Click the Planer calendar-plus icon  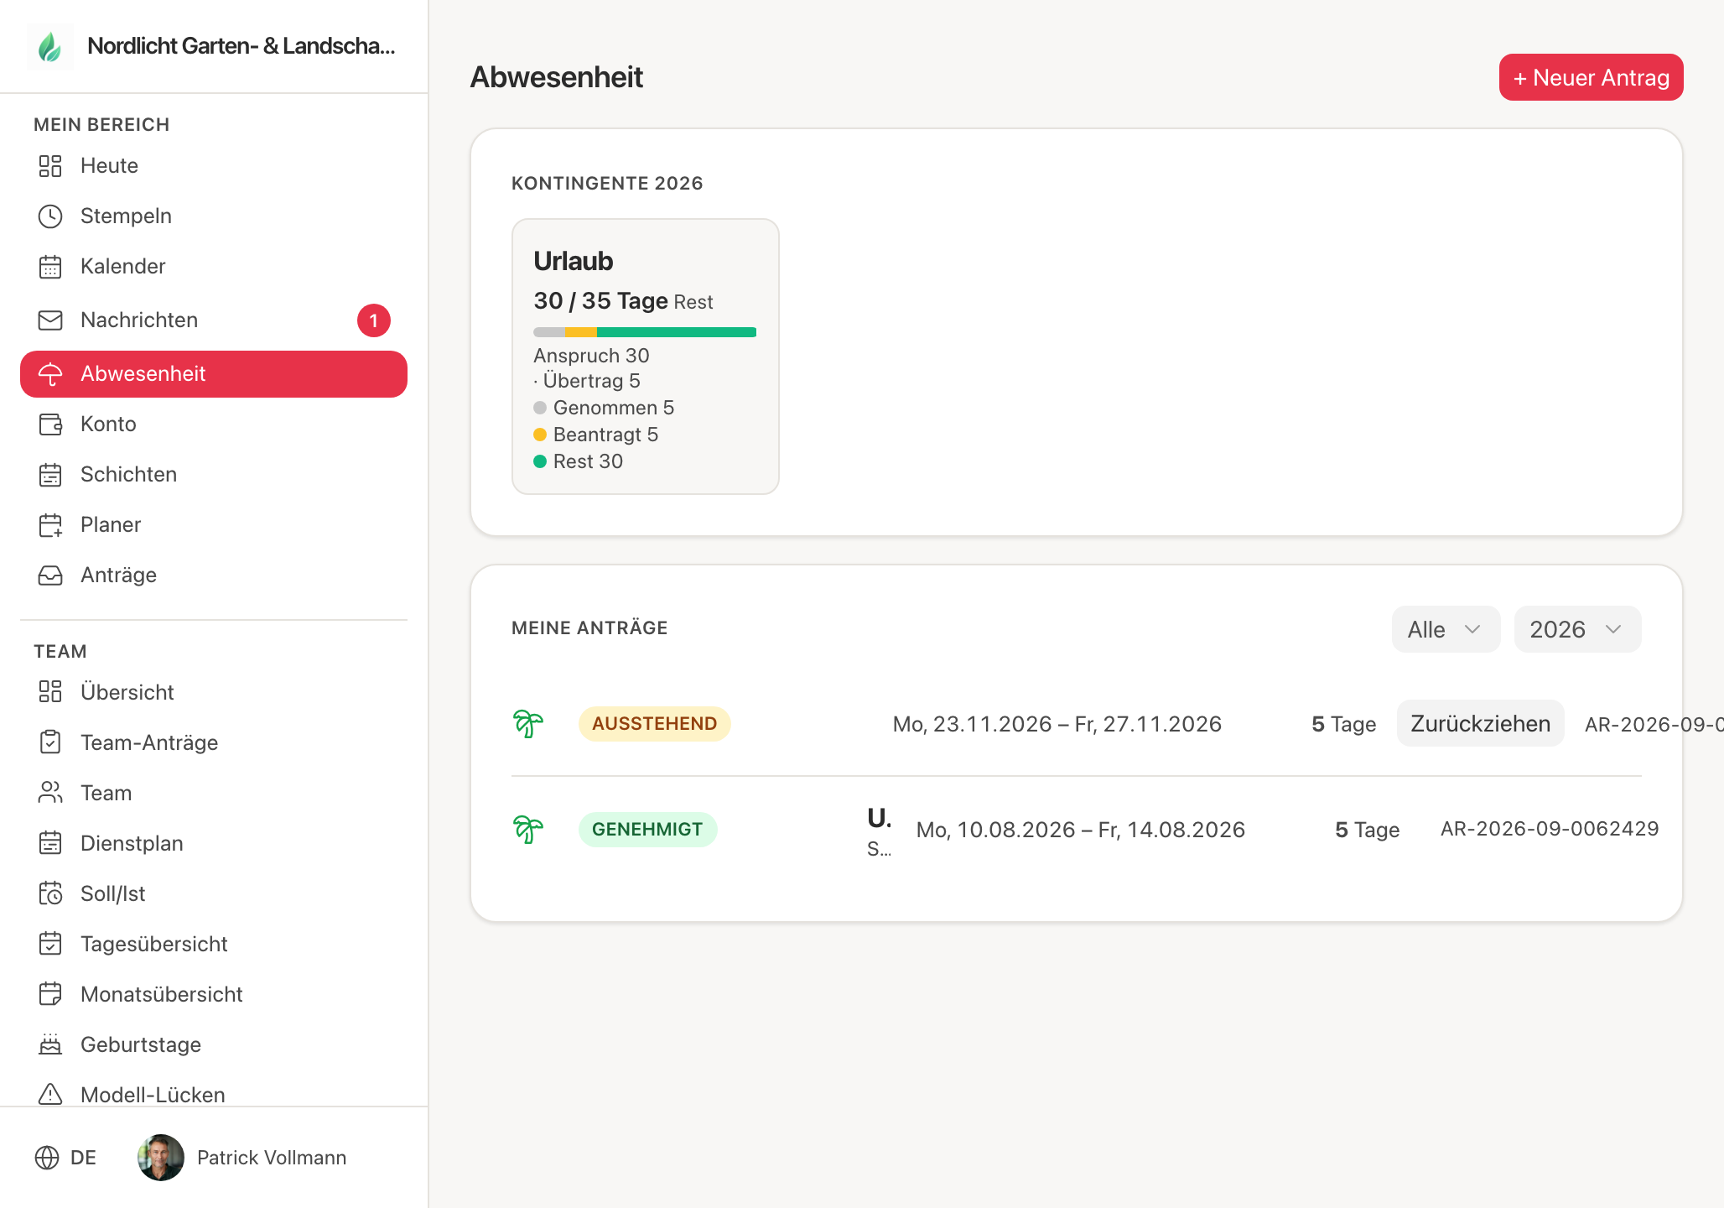coord(50,525)
